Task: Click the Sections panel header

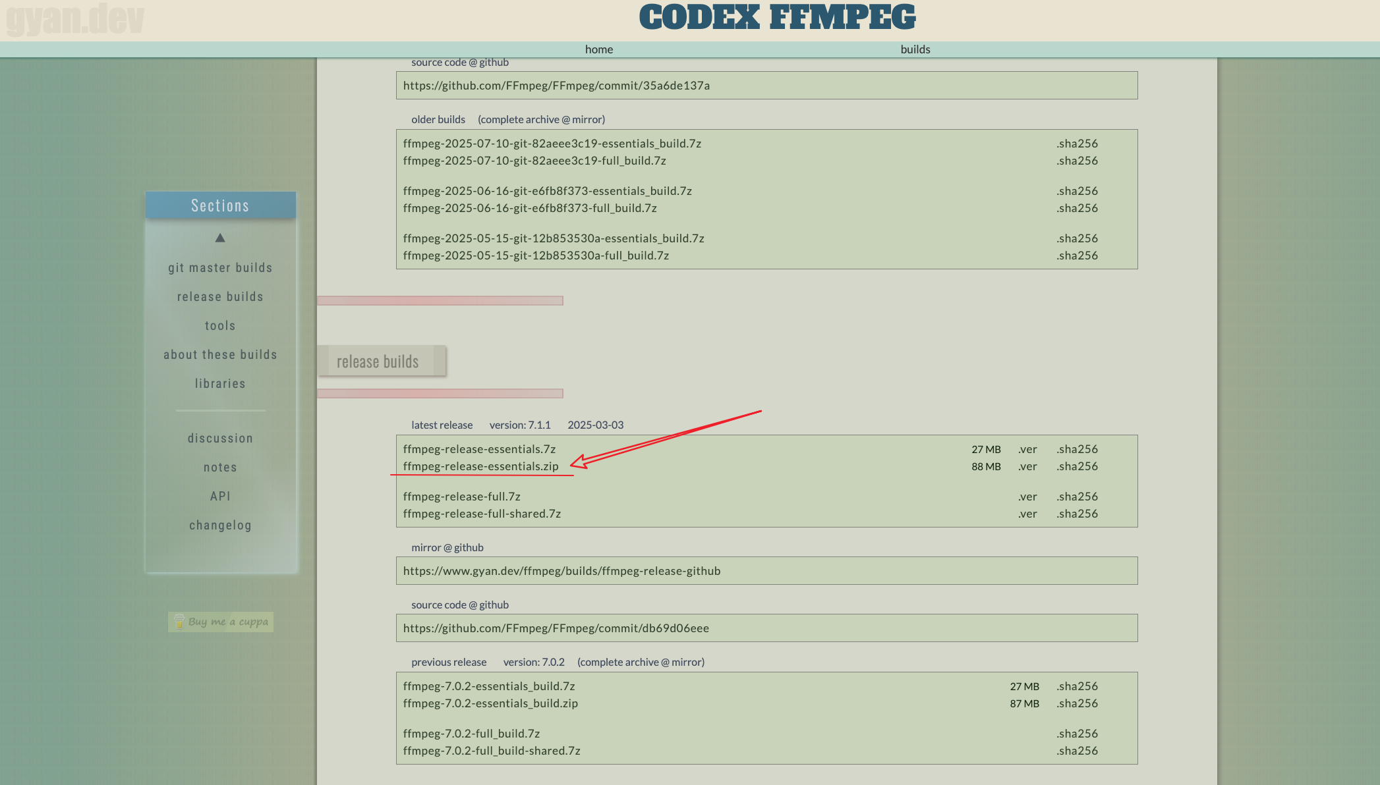Action: point(220,205)
